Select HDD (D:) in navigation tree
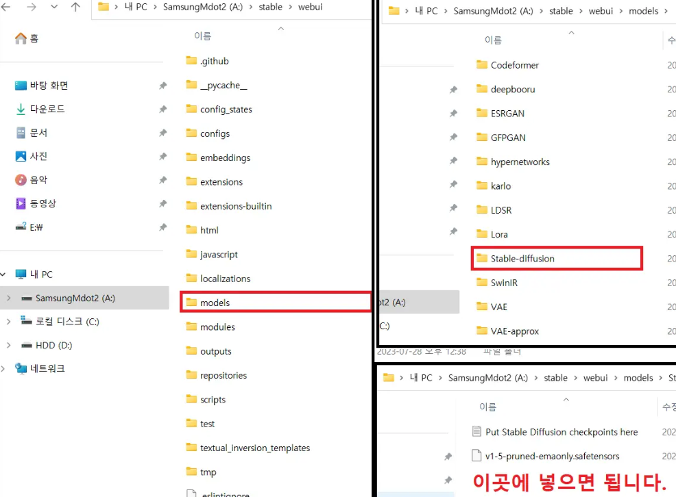The height and width of the screenshot is (497, 676). tap(47, 345)
